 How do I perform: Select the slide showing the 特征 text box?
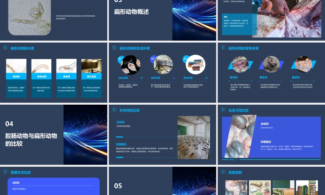(x=271, y=20)
